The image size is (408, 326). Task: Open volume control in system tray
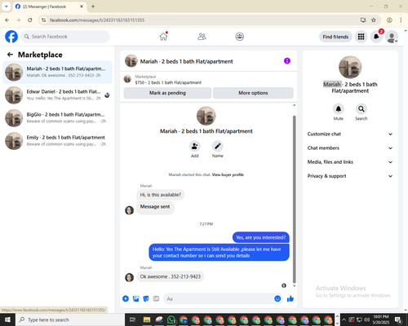coord(366,319)
